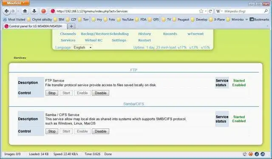This screenshot has width=272, height=159.
Task: Click the grey refresh status bar icon
Action: pyautogui.click(x=245, y=154)
